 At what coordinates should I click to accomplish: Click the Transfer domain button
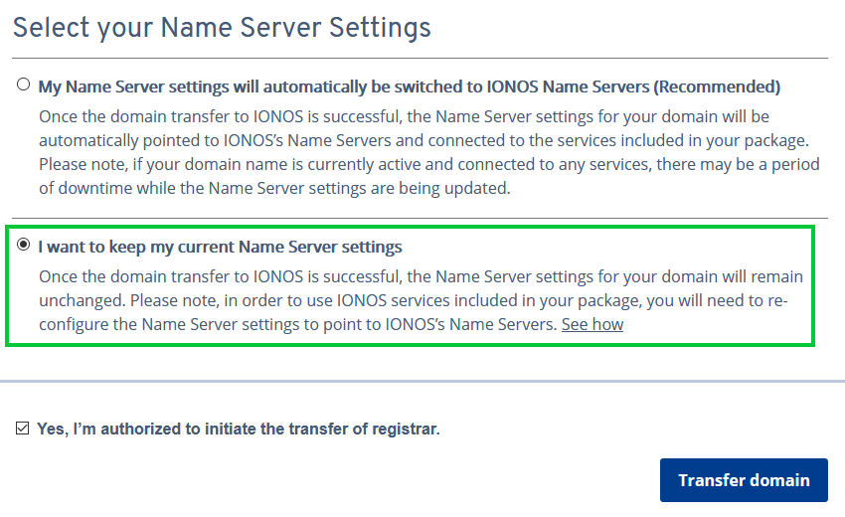tap(744, 480)
